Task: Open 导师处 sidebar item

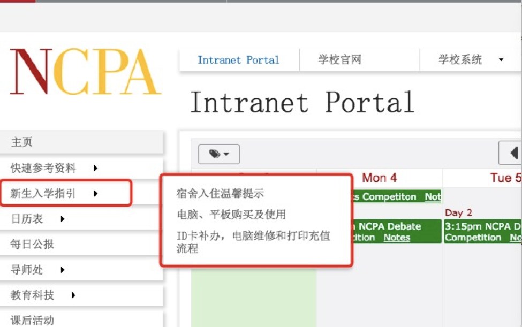Action: pos(27,269)
